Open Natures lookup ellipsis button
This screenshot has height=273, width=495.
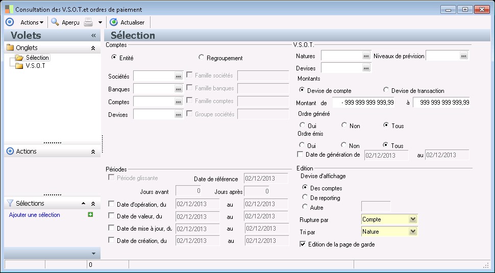point(366,56)
